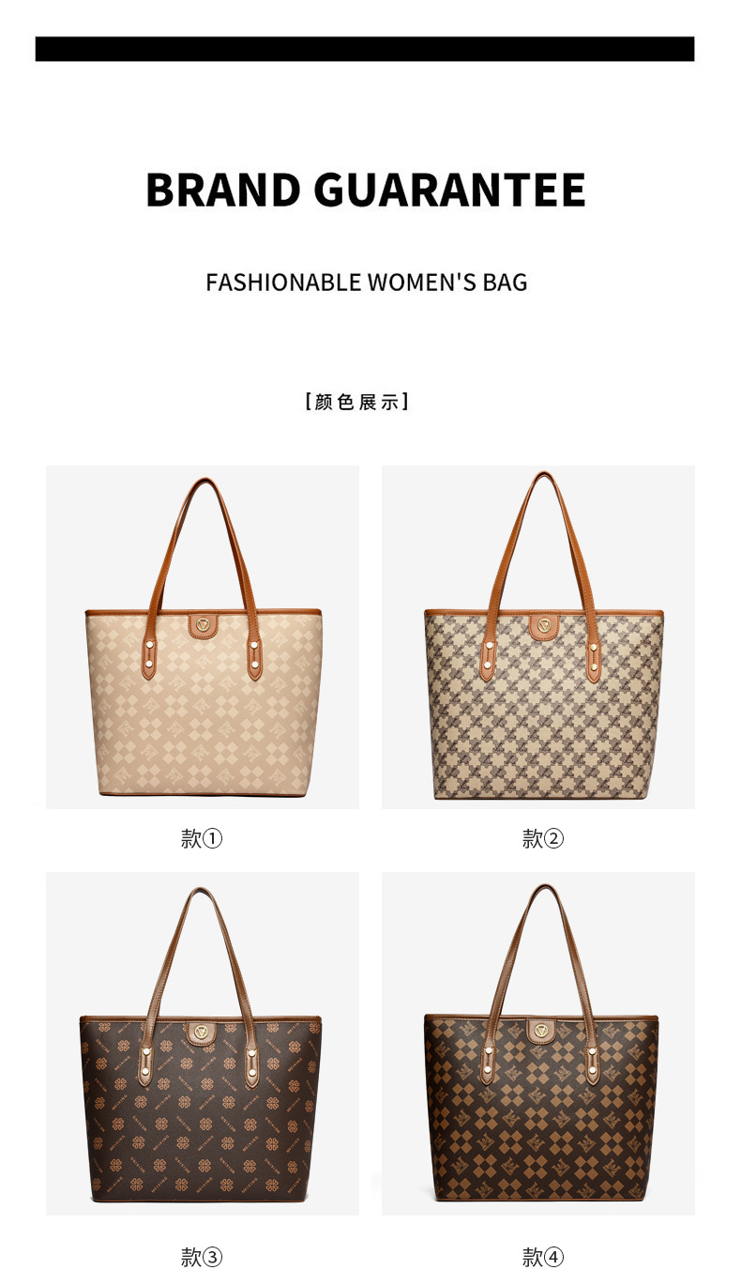Click the 款① label
The image size is (741, 1285).
[x=202, y=838]
